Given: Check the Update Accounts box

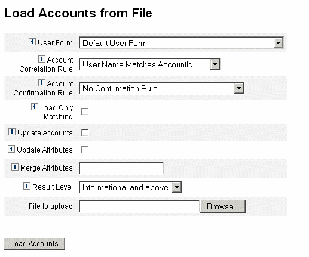Looking at the screenshot, I should (85, 132).
